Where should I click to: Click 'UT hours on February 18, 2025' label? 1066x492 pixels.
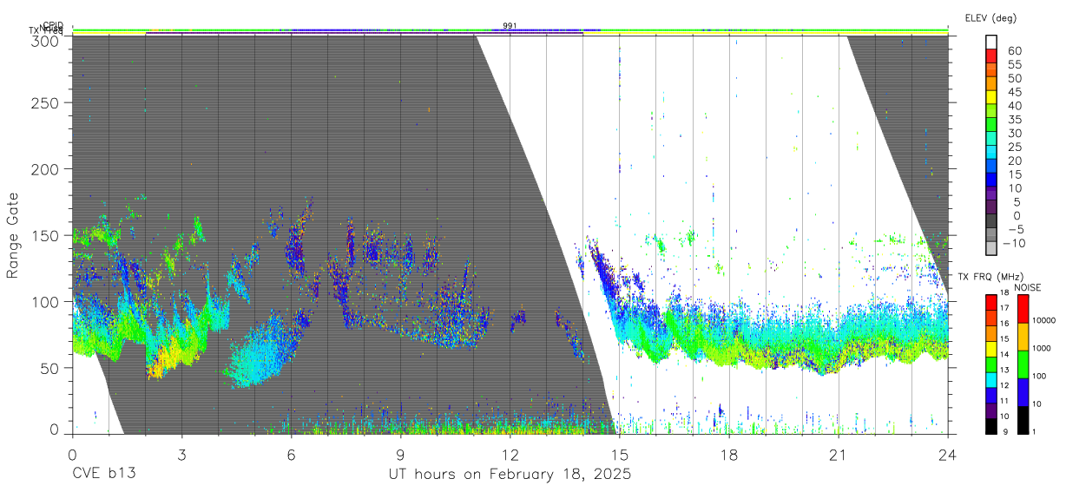click(510, 475)
